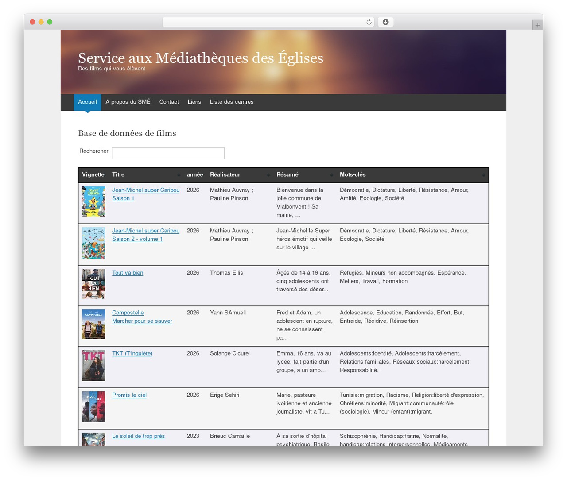Click the Jean-Michel Saison 2 poster thumbnail
Viewport: 567px width, 480px height.
(x=93, y=243)
